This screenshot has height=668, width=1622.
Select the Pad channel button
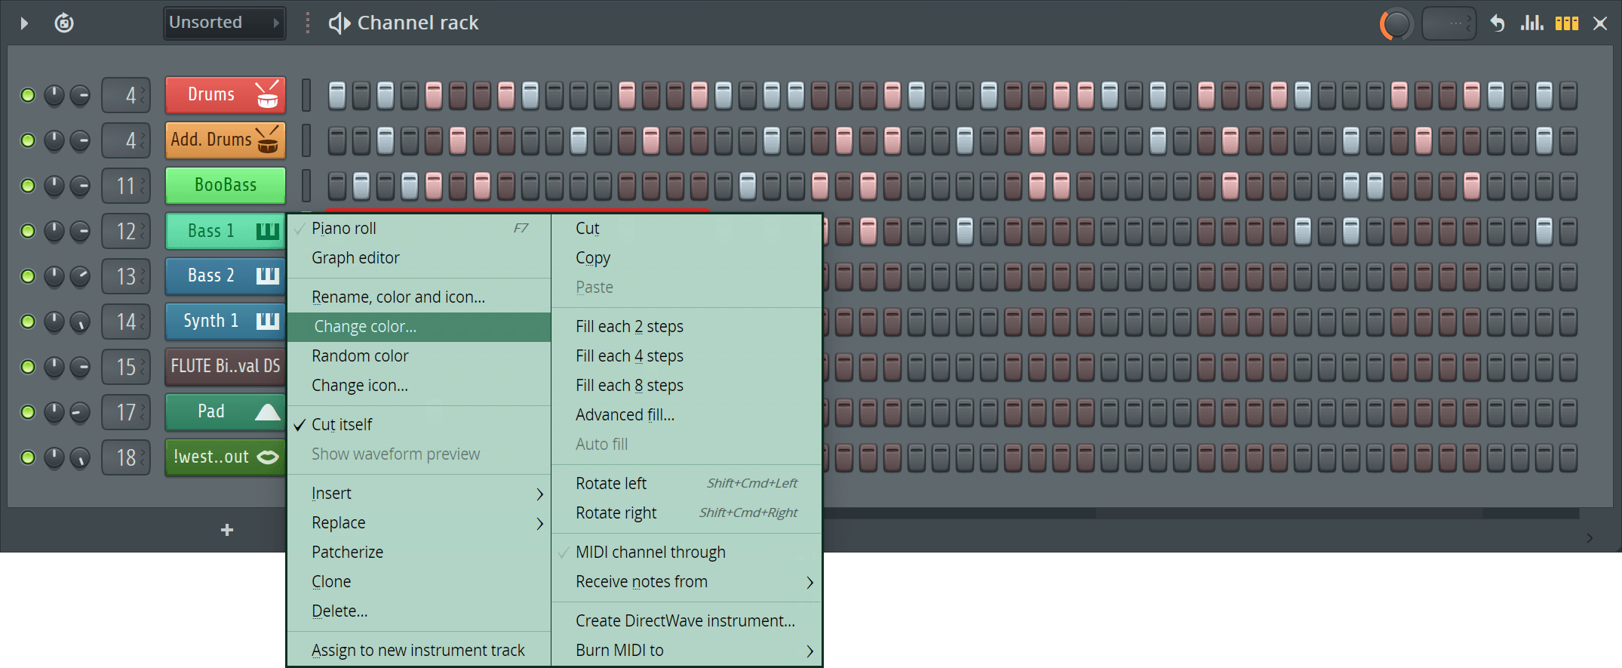[226, 412]
